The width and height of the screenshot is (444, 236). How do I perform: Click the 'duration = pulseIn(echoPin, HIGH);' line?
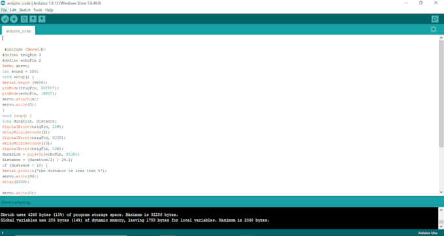pyautogui.click(x=40, y=155)
